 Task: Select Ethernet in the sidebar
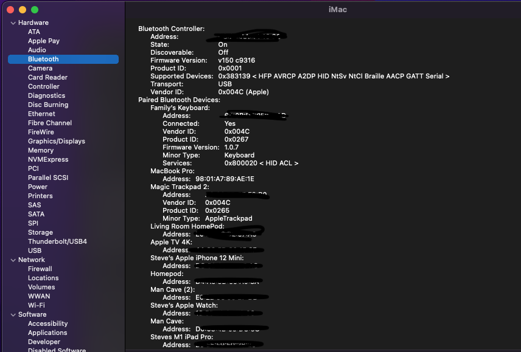41,114
